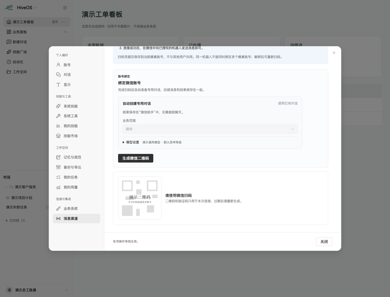This screenshot has height=297, width=390.
Task: Click the broadcast icon for 消息渠道
Action: [58, 218]
